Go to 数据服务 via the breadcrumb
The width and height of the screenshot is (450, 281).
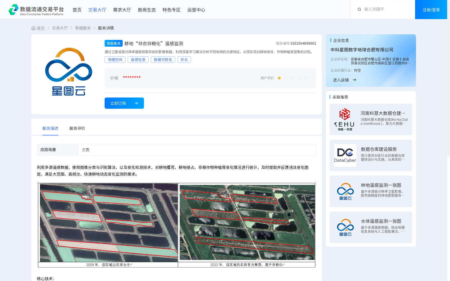pyautogui.click(x=83, y=28)
